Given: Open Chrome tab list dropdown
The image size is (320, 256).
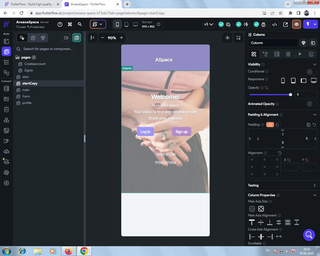Looking at the screenshot, I should tap(288, 4).
